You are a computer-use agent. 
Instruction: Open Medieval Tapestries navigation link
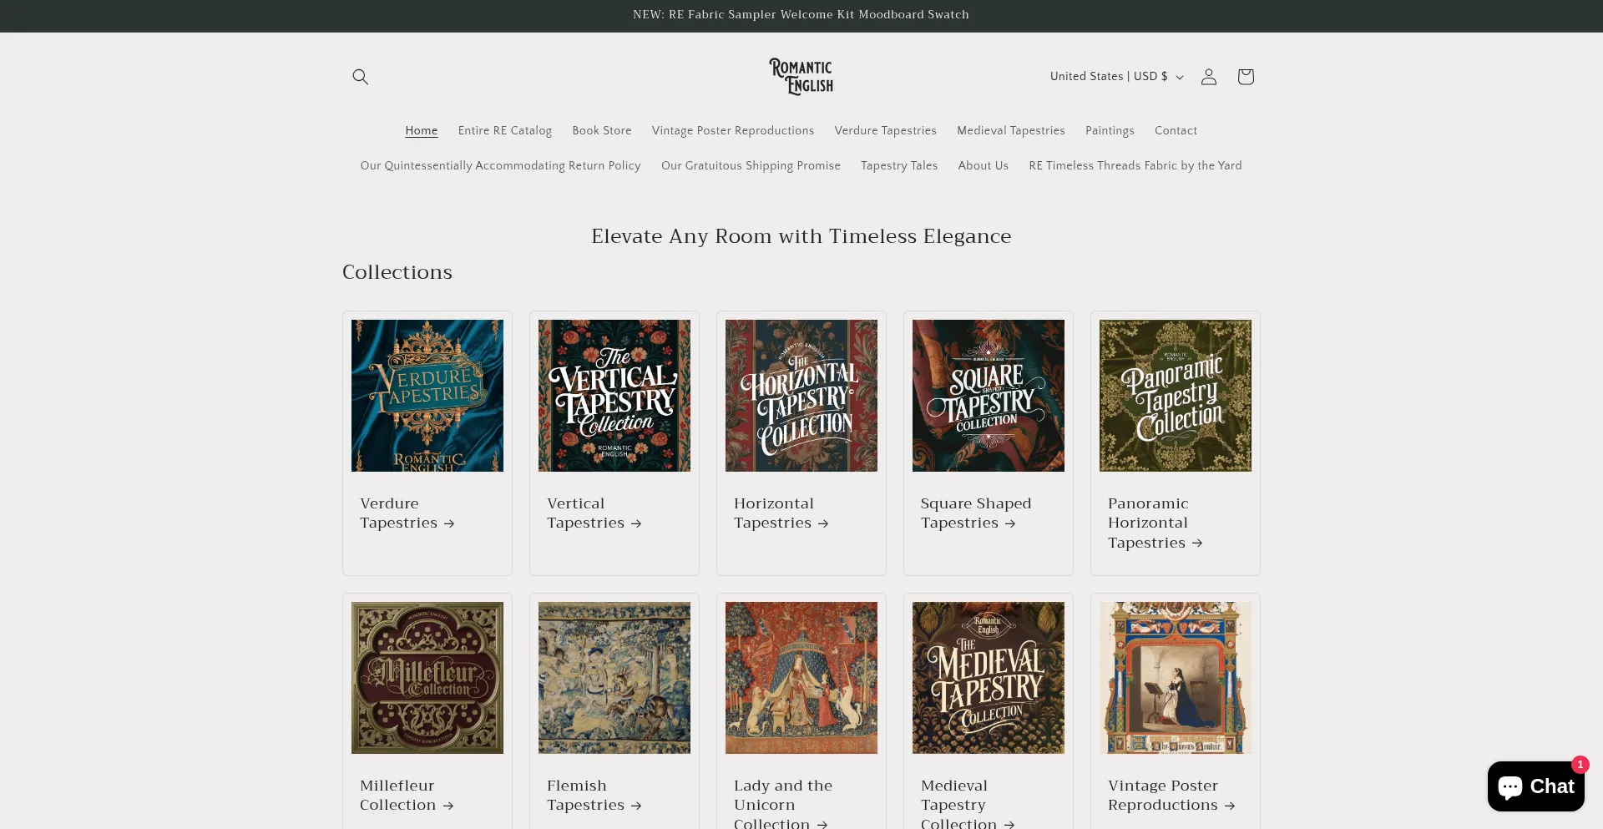point(1010,131)
